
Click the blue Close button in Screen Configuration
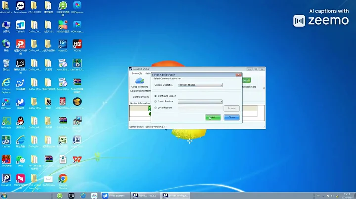click(231, 117)
